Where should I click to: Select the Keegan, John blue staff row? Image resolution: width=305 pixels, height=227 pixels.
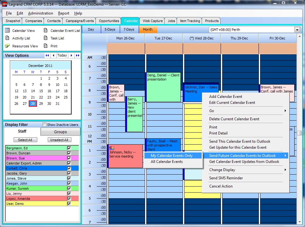42,183
